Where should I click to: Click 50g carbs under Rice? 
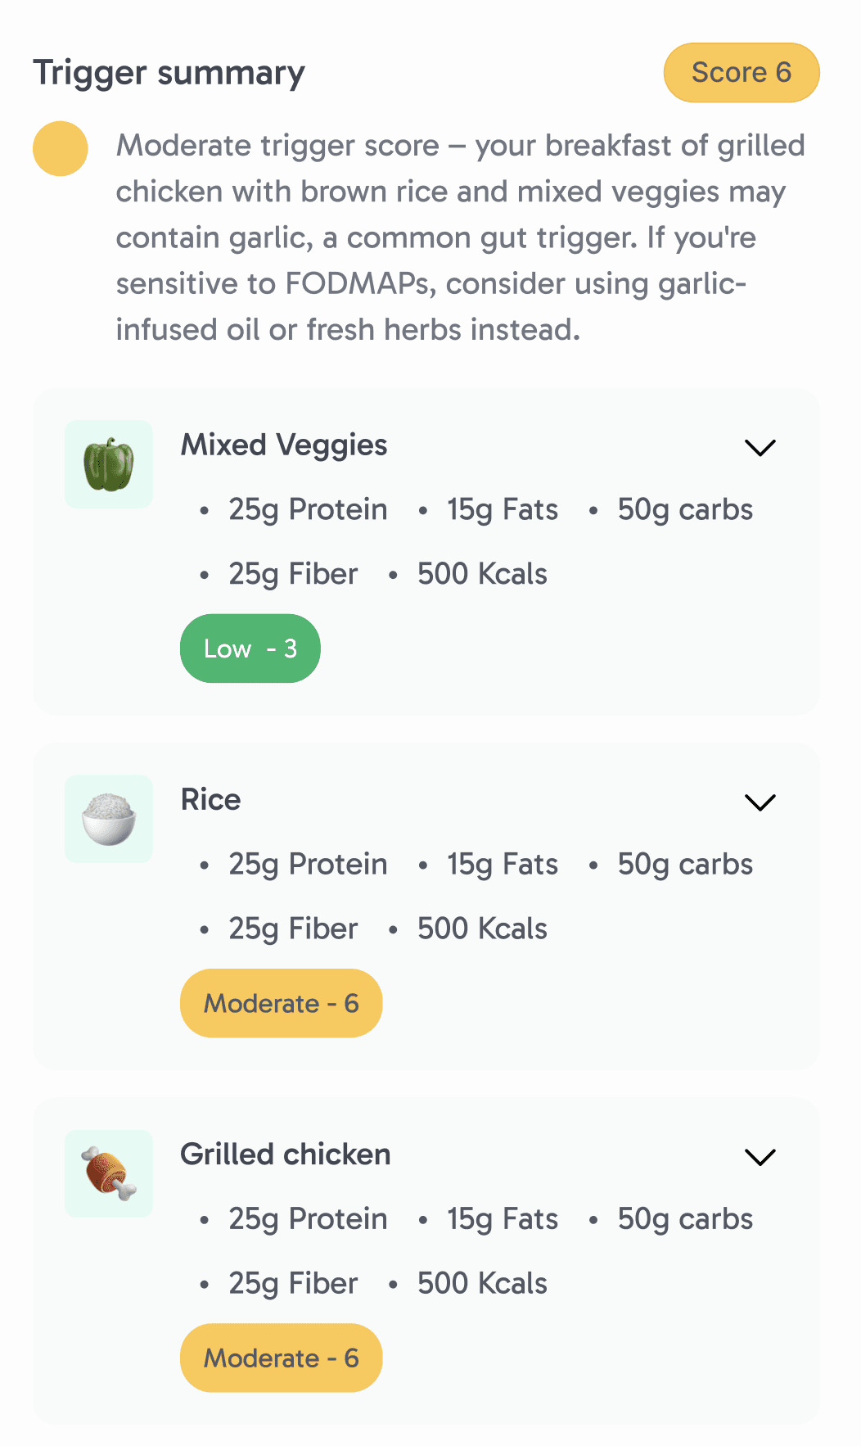tap(685, 865)
